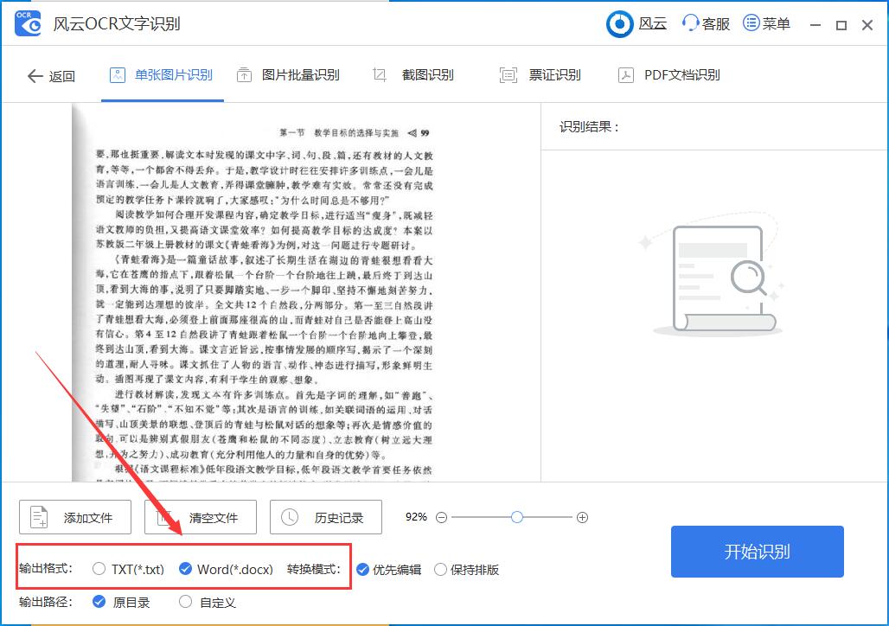The width and height of the screenshot is (889, 626).
Task: Click the 单张图片识别 image recognition icon
Action: pos(117,75)
